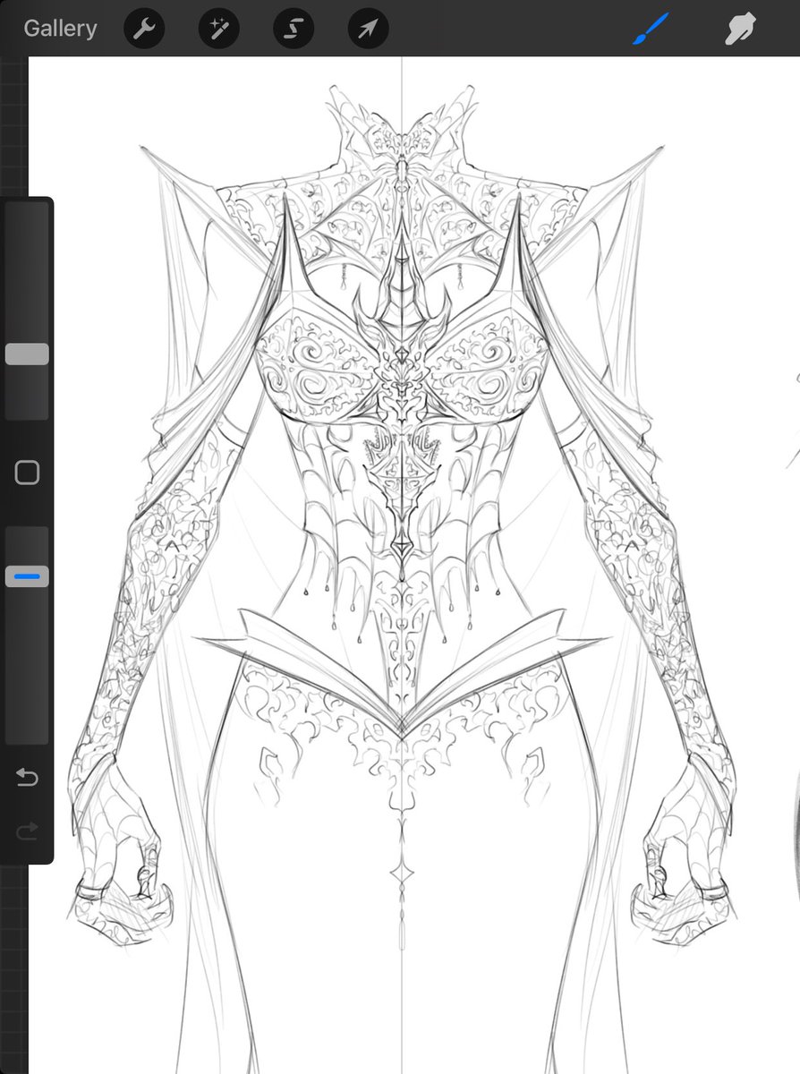Screen dimensions: 800x1074
Task: Select the Brush tool
Action: 652,29
